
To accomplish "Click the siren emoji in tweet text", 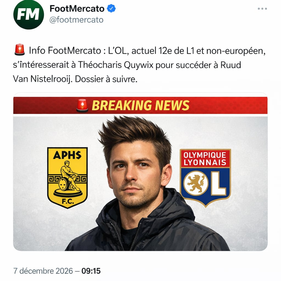I will [19, 50].
